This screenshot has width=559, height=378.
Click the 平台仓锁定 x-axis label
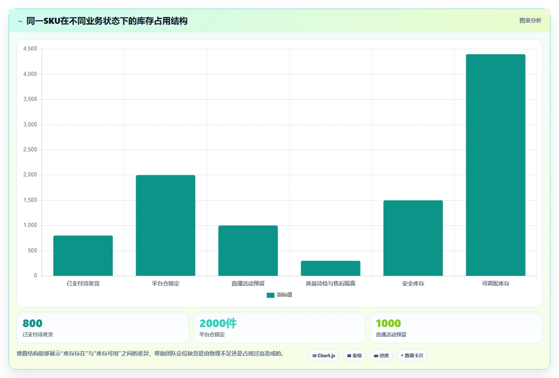click(165, 283)
